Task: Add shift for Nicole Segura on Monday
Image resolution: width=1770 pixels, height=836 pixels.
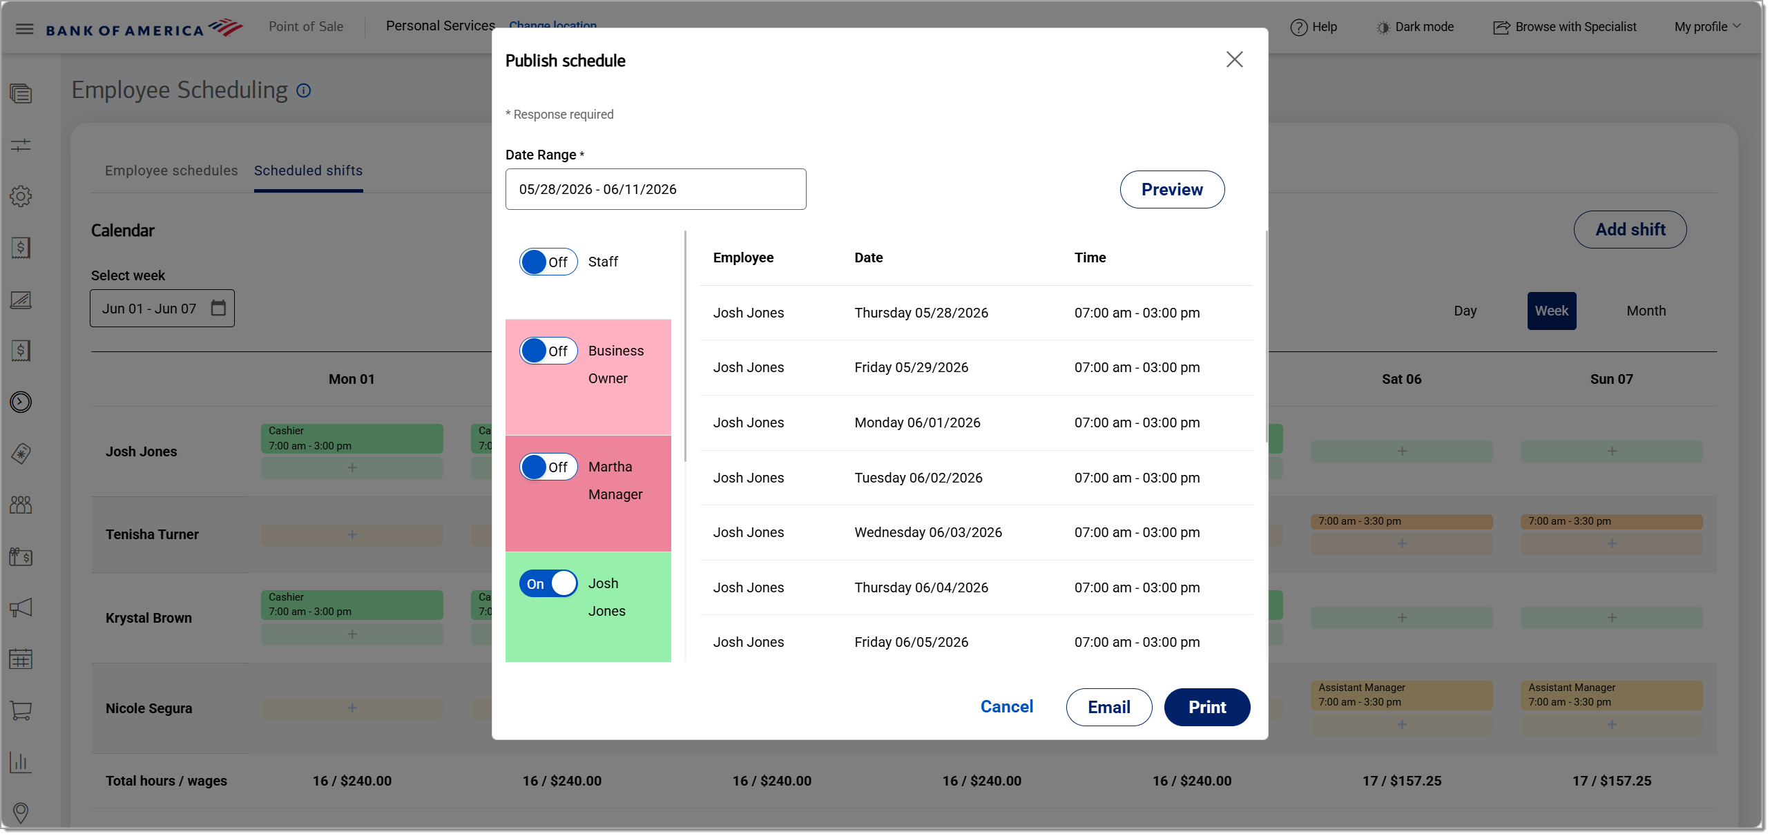Action: [x=352, y=708]
